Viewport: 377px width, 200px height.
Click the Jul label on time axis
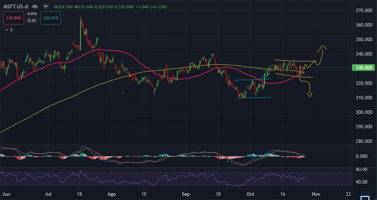pos(49,194)
